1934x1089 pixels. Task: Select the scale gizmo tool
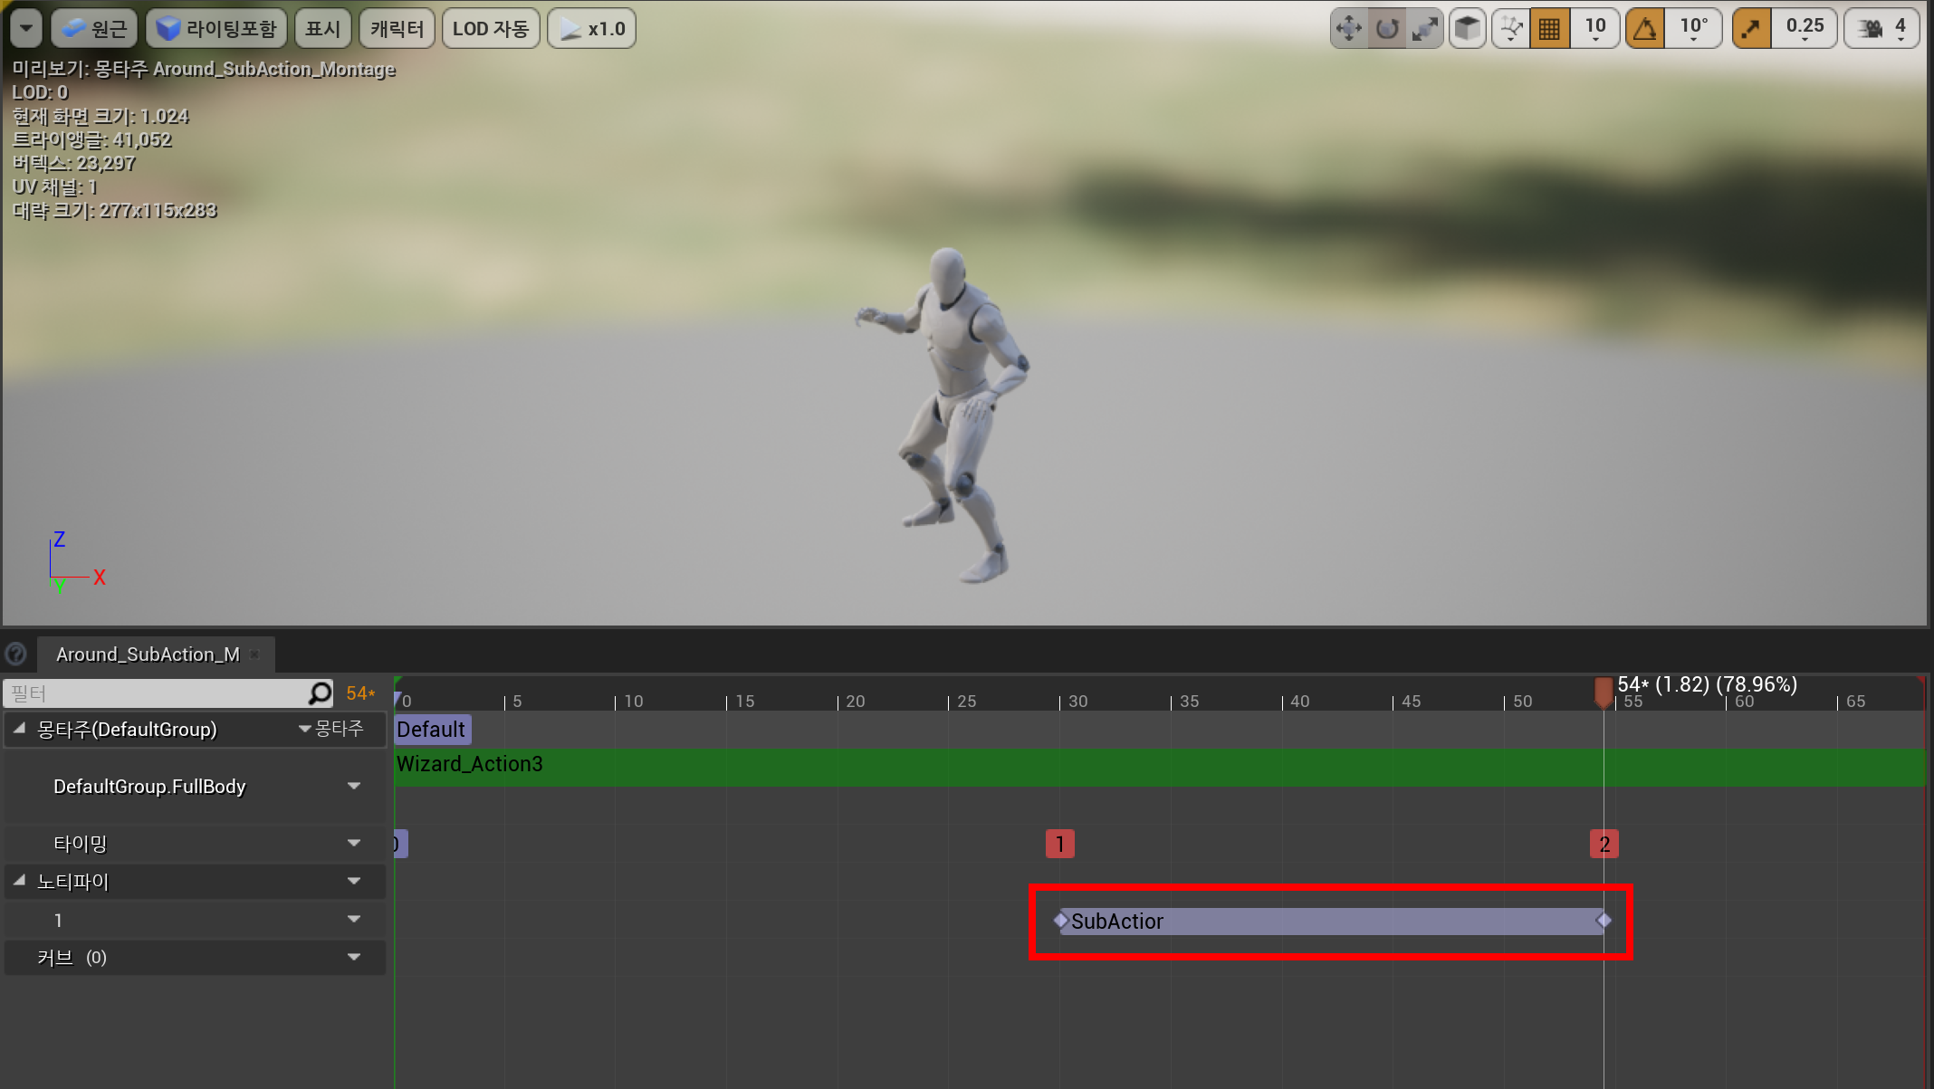[1425, 29]
